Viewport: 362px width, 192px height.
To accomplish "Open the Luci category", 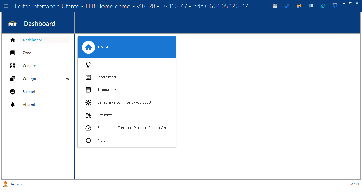I will [x=127, y=64].
